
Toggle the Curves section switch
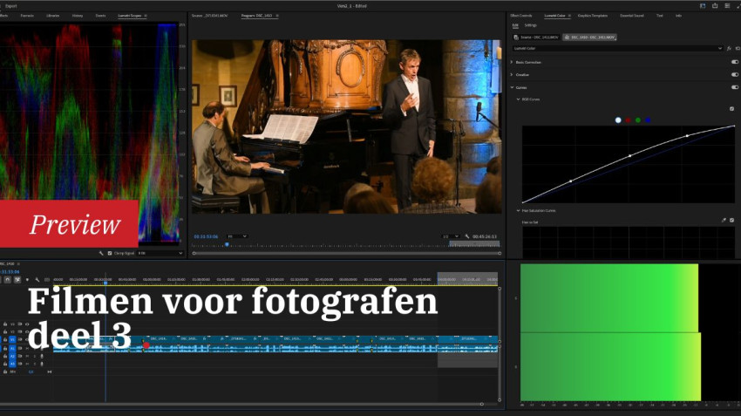(734, 87)
